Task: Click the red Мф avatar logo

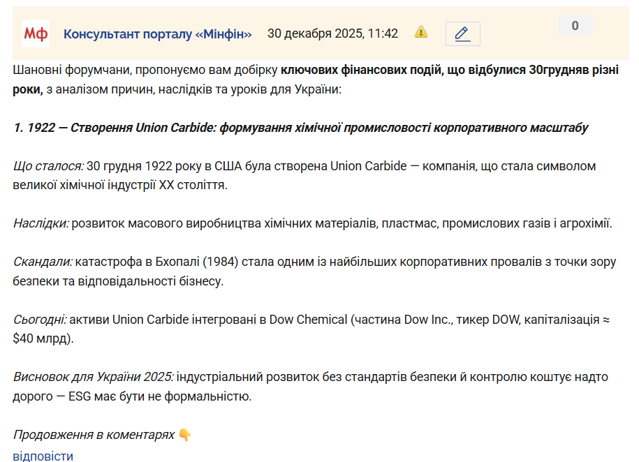Action: pyautogui.click(x=36, y=33)
